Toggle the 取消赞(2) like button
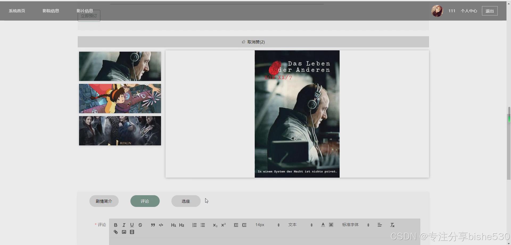 (253, 42)
